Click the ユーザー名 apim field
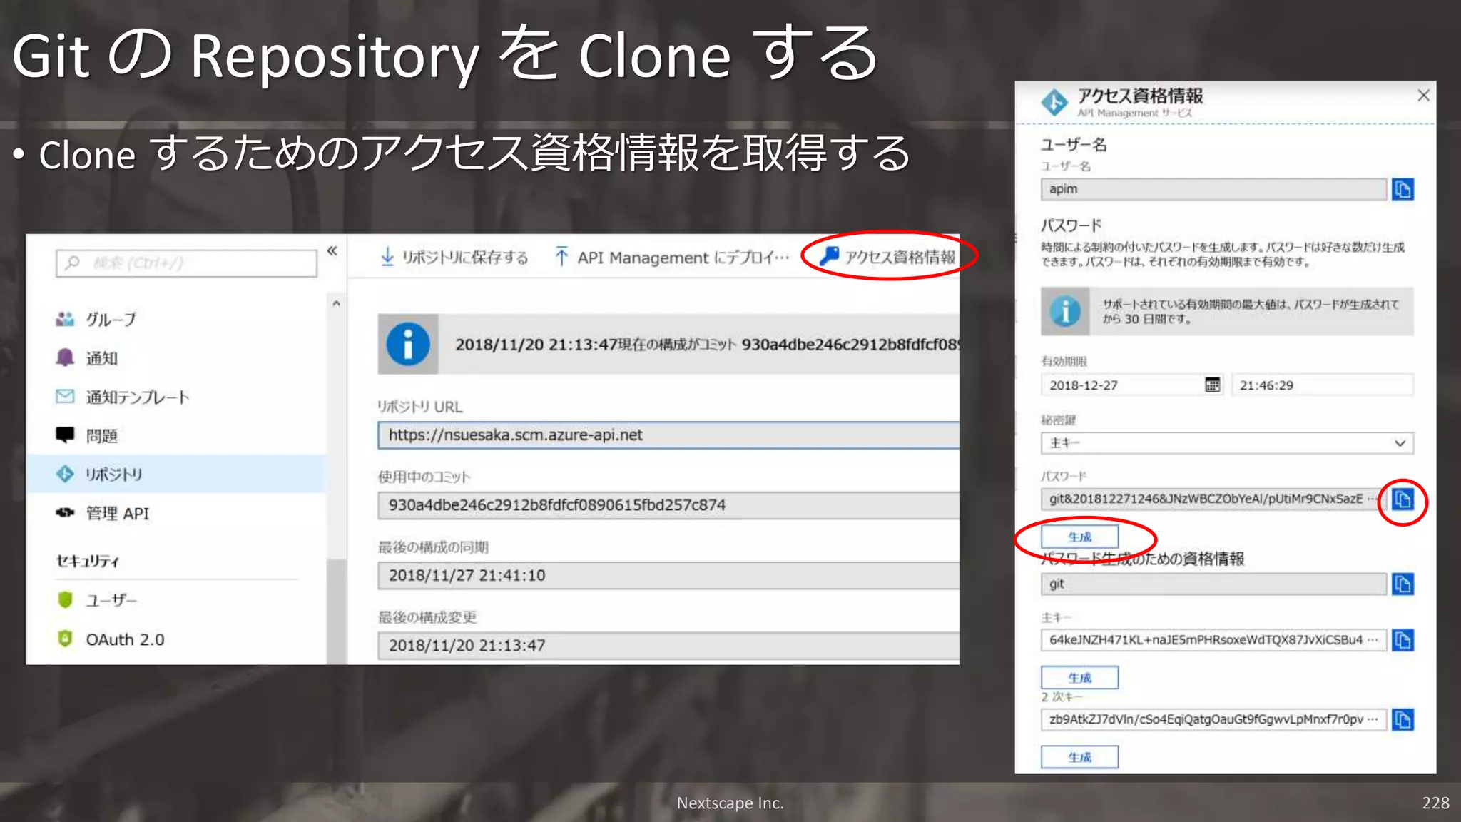The image size is (1461, 822). 1213,189
